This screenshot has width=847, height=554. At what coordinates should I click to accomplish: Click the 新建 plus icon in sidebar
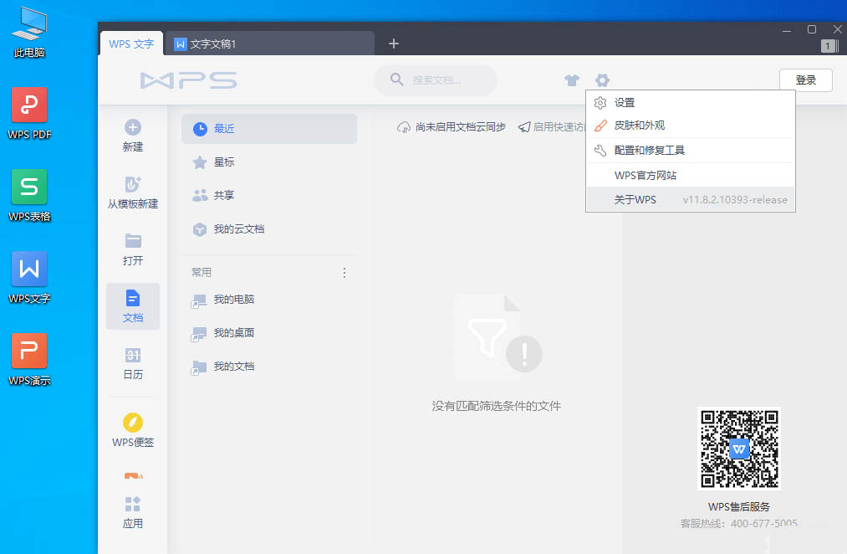pyautogui.click(x=133, y=127)
